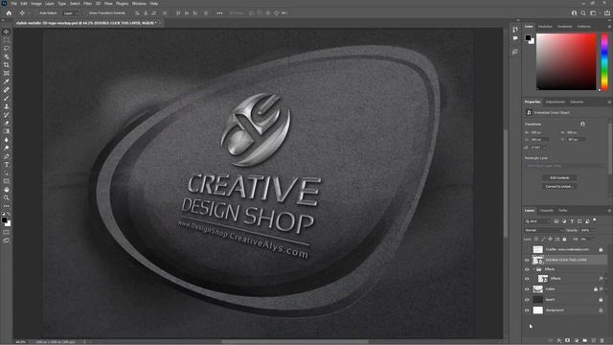The height and width of the screenshot is (345, 613).
Task: Toggle the layer filter on/off switch
Action: [x=595, y=220]
